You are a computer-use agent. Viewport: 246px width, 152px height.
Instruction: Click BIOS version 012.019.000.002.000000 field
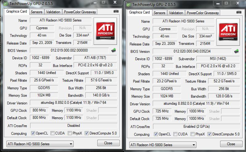click(69, 50)
